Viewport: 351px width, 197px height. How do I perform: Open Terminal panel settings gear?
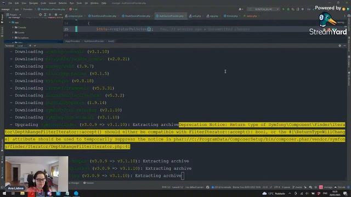(340, 46)
